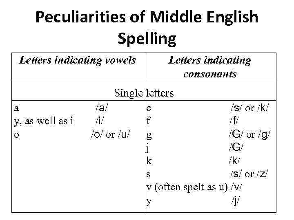Click the consonant letter "j" entry
294x220 pixels.
tap(148, 147)
